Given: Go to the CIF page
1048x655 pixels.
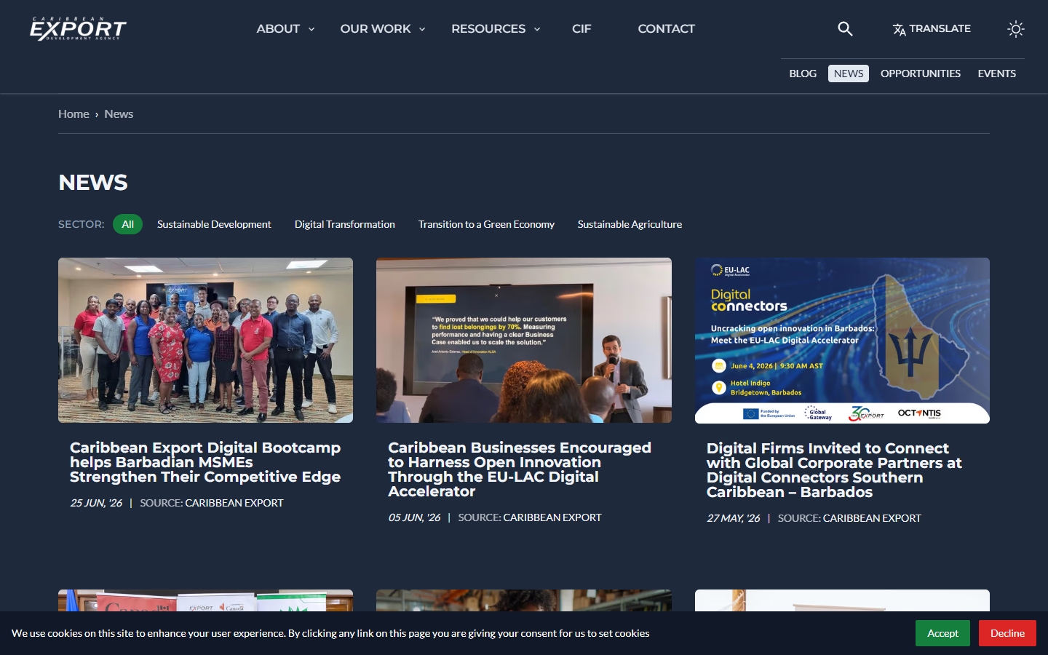Looking at the screenshot, I should [581, 28].
